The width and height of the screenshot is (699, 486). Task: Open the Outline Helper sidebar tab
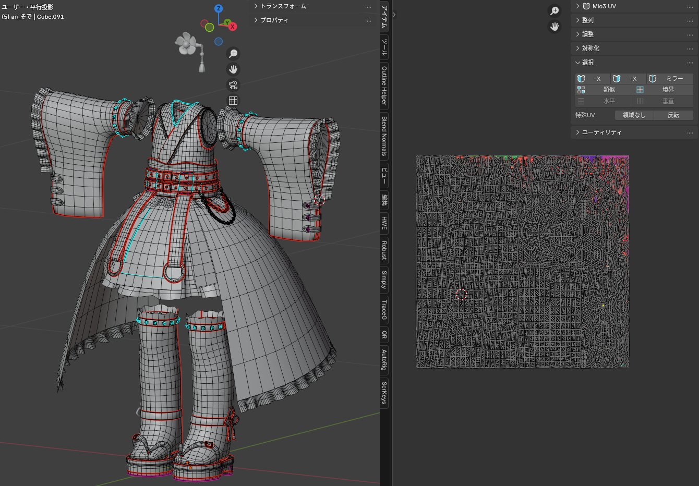[x=384, y=86]
